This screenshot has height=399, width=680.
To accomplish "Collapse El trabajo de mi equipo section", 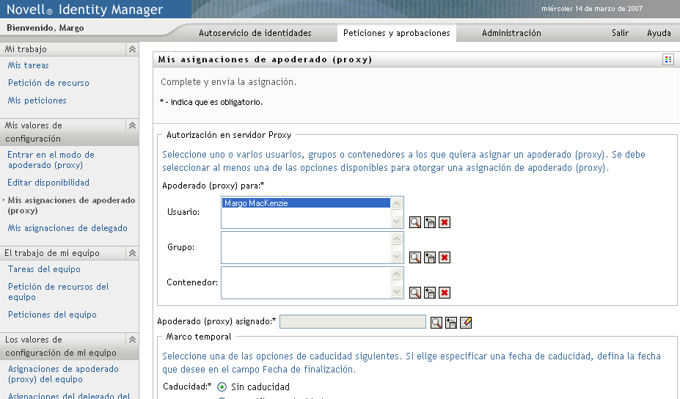I will tap(132, 253).
